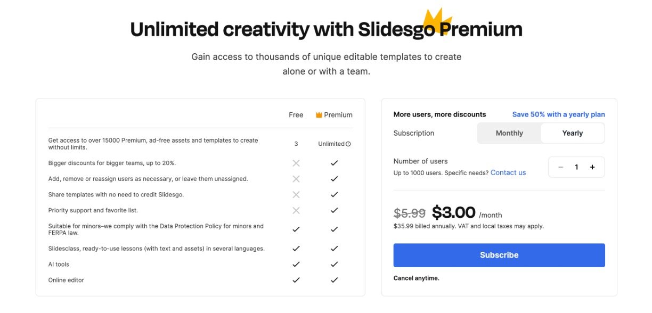Open the Contact us link
652x313 pixels.
point(508,172)
